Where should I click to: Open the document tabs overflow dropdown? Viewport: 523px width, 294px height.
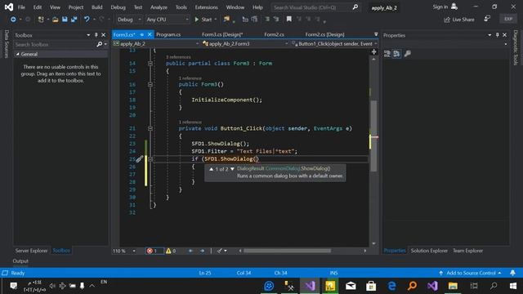click(376, 34)
